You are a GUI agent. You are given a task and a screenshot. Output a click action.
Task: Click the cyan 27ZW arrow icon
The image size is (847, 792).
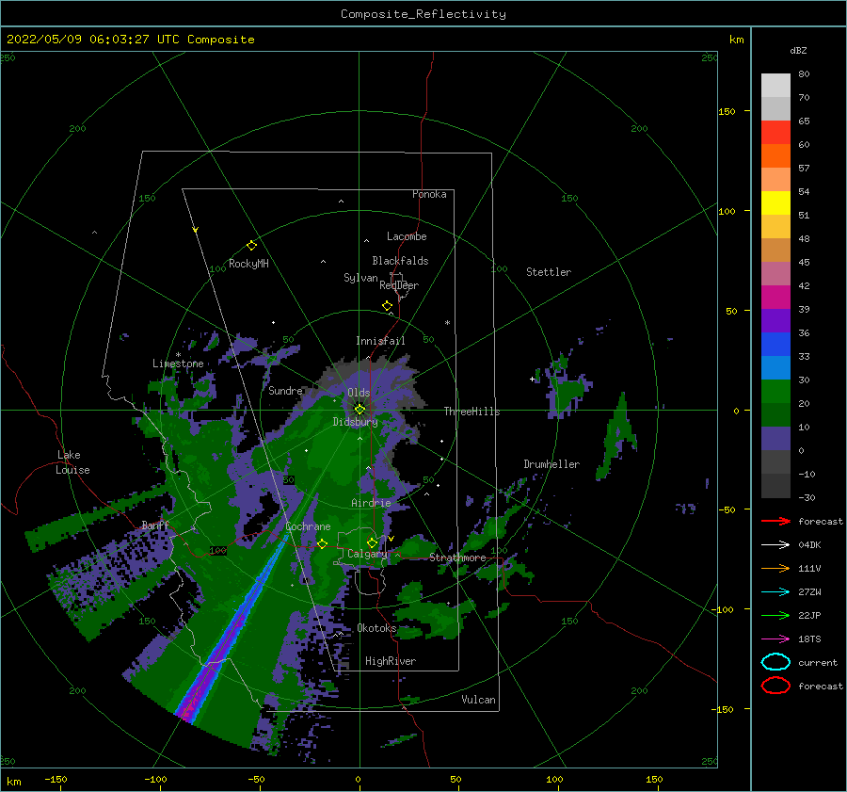(775, 591)
